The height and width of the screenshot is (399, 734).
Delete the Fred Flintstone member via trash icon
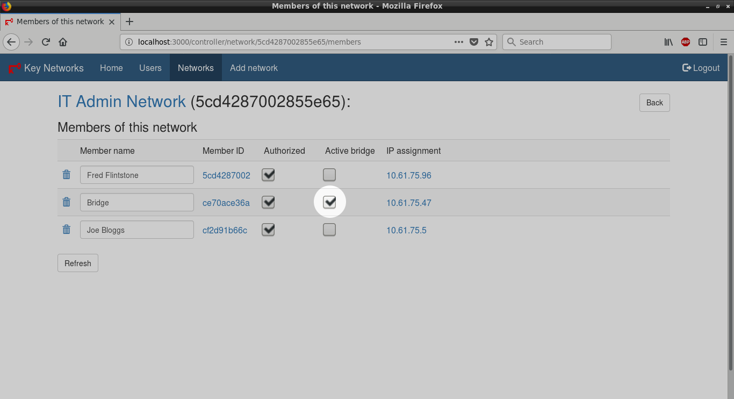tap(67, 175)
